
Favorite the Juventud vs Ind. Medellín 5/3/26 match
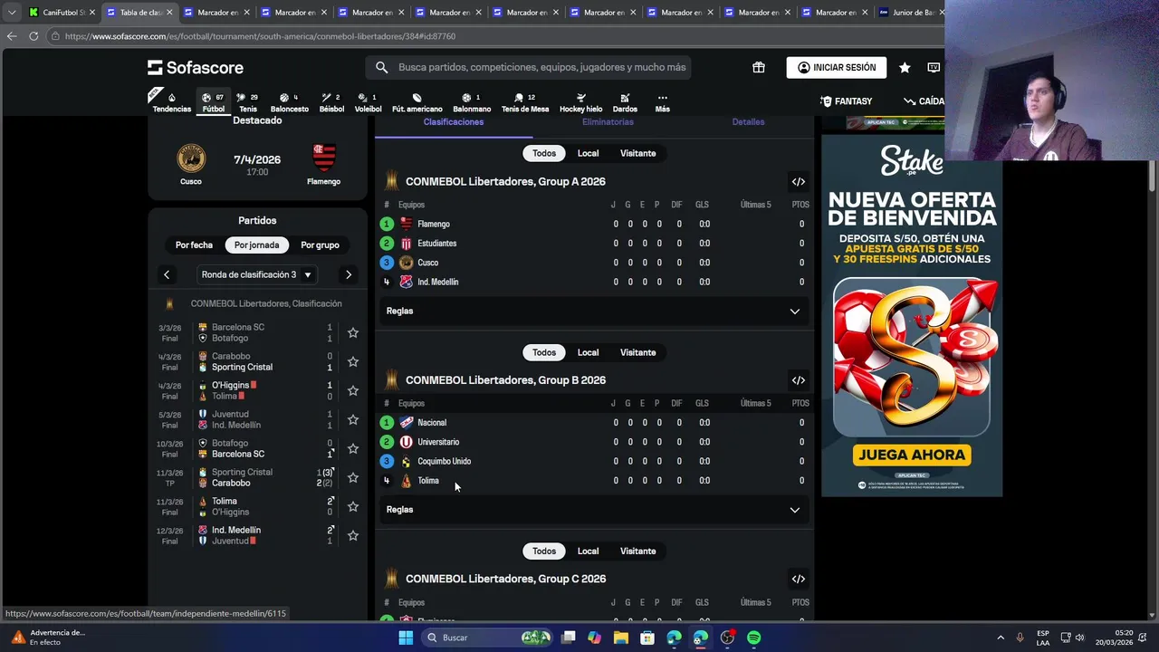pyautogui.click(x=353, y=420)
